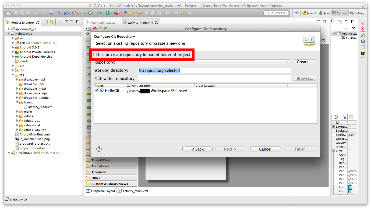Maximize the Project Explorer view

coord(78,21)
